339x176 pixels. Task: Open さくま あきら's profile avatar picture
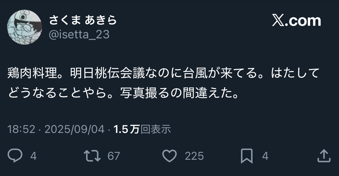(24, 27)
